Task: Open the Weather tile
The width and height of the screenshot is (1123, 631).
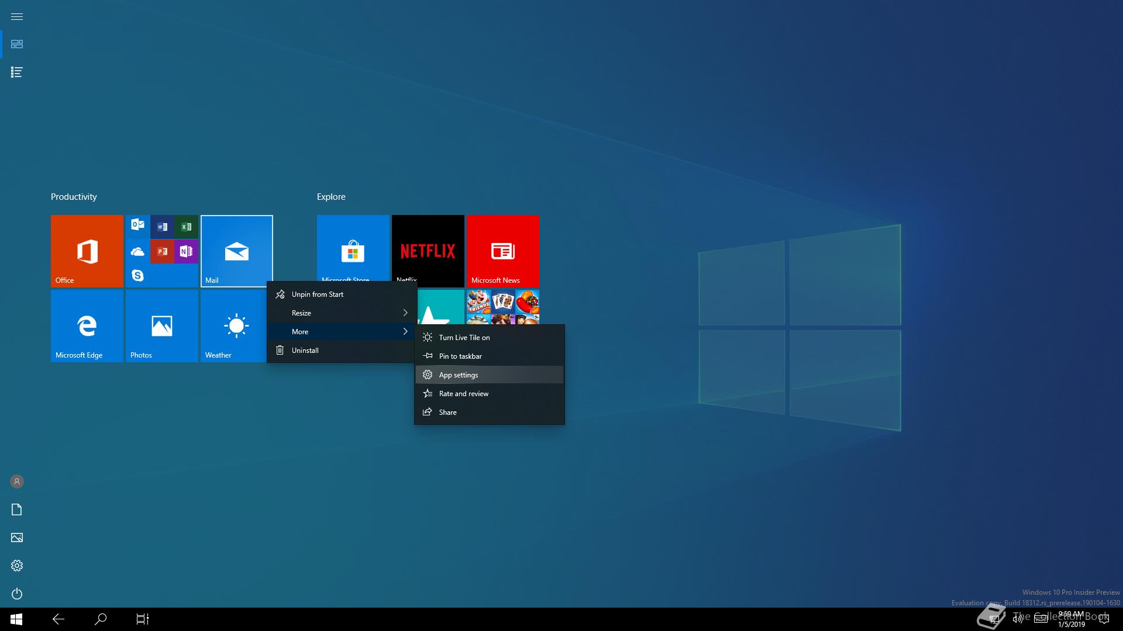Action: pos(234,326)
